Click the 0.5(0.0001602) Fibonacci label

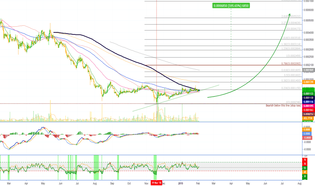292,75
